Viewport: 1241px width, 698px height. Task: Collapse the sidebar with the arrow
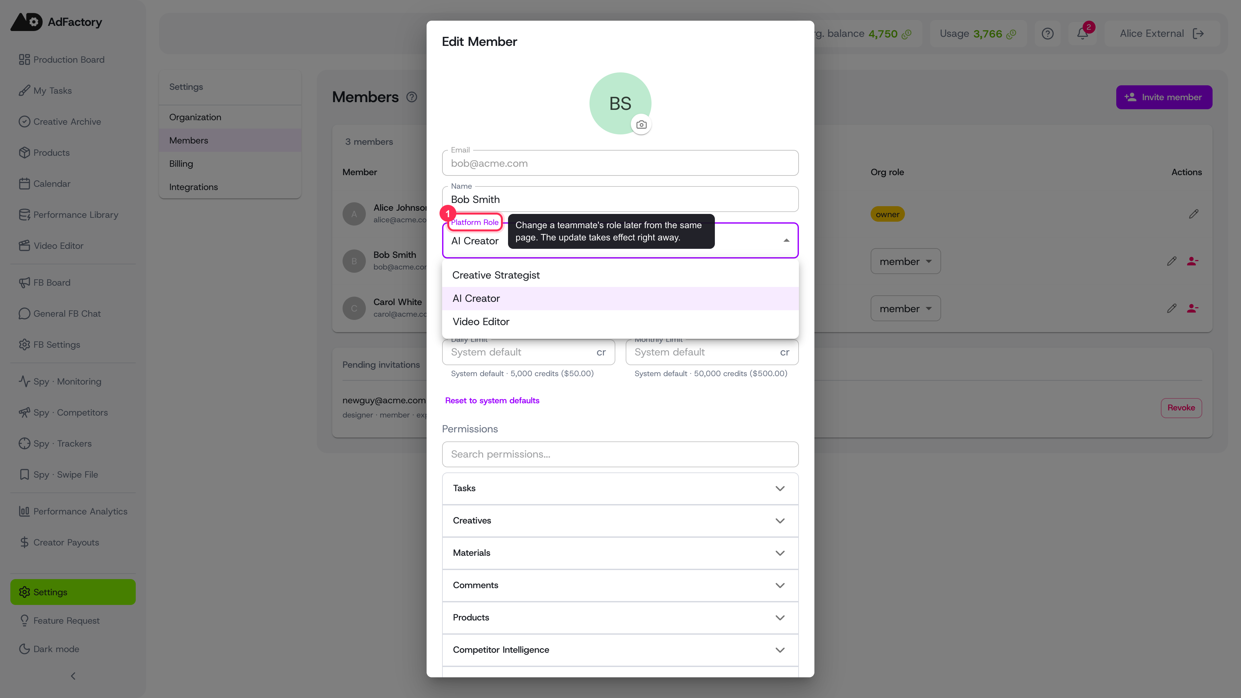[x=73, y=676]
